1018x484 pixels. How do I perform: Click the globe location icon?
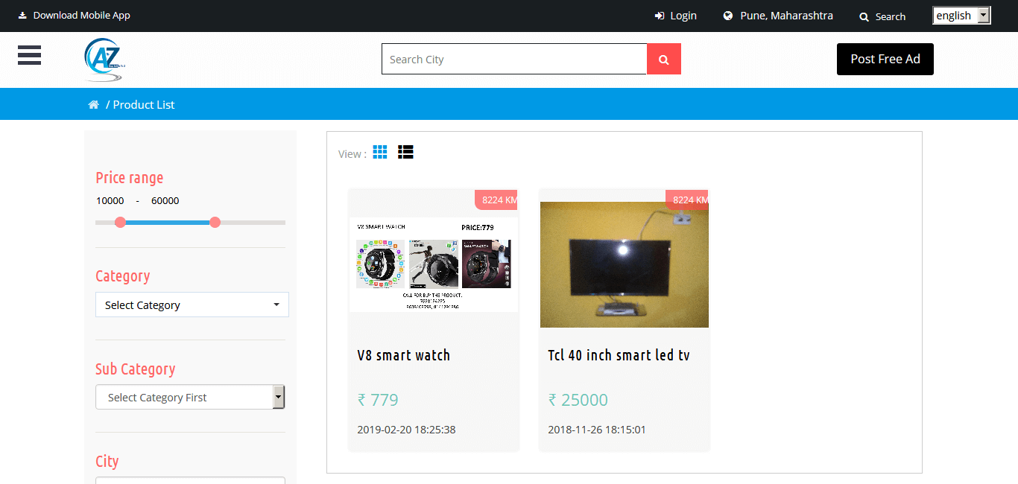[728, 16]
